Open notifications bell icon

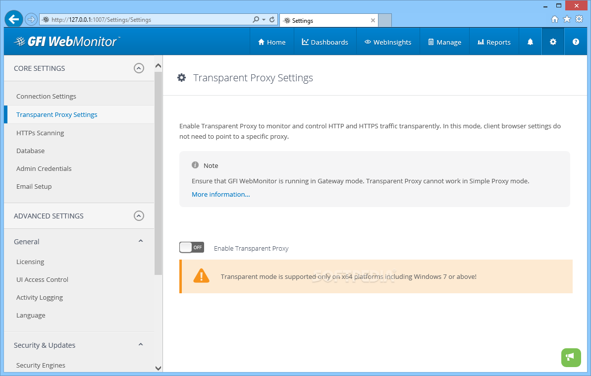(531, 42)
